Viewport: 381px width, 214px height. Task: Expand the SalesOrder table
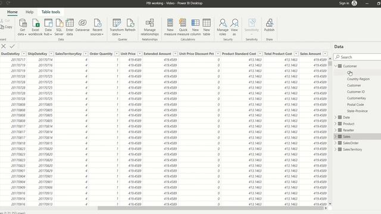[x=336, y=143]
